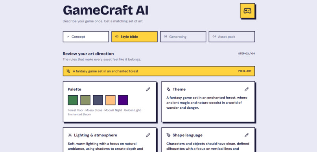Go back to the Concept step

tap(86, 37)
